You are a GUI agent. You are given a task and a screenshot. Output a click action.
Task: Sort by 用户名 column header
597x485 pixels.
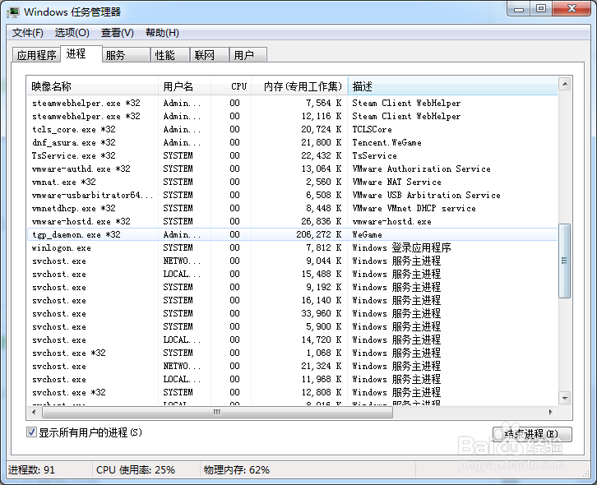pyautogui.click(x=184, y=86)
